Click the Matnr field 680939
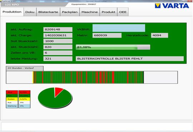This screenshot has width=193, height=132. [107, 35]
